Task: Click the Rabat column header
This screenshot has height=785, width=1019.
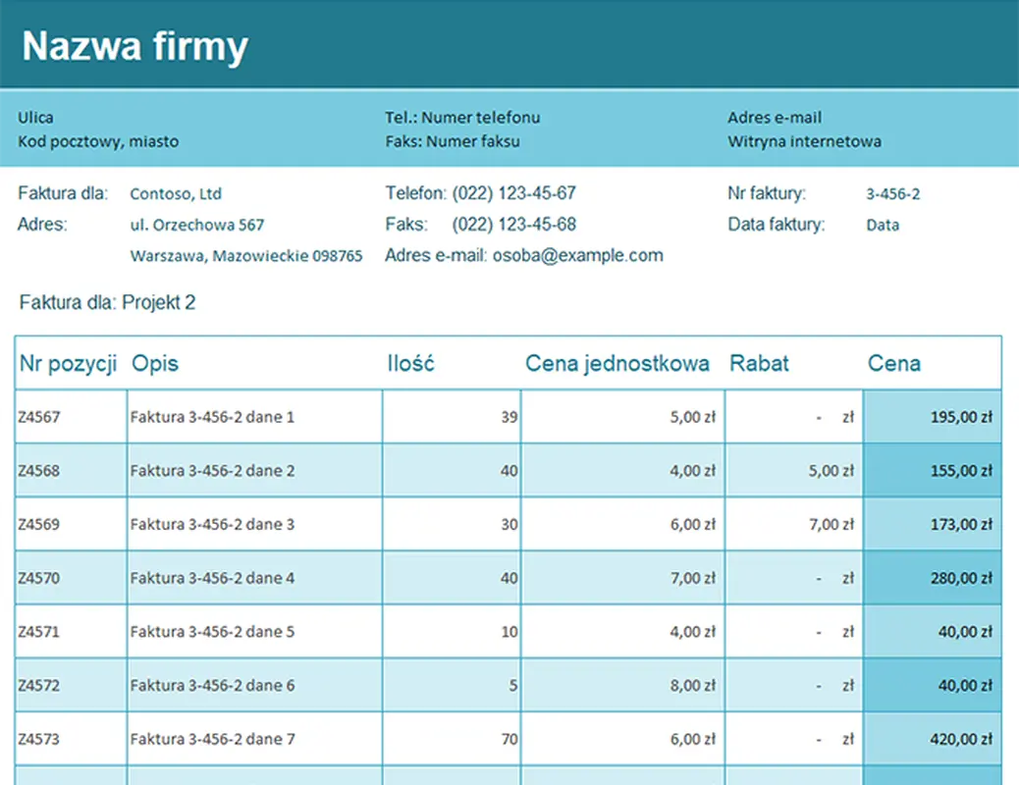Action: coord(757,363)
